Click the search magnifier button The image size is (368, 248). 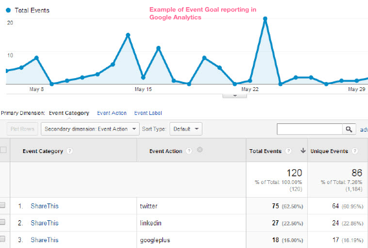tap(349, 129)
